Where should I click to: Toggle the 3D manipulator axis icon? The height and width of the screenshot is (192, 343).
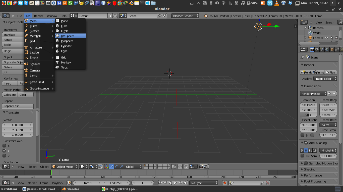coord(106,166)
